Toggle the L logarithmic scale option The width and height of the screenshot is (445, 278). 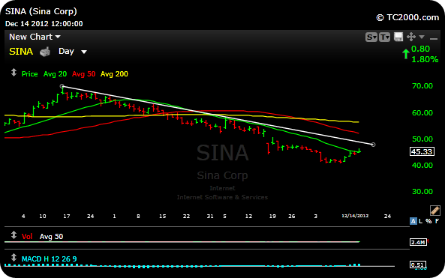coord(420,221)
